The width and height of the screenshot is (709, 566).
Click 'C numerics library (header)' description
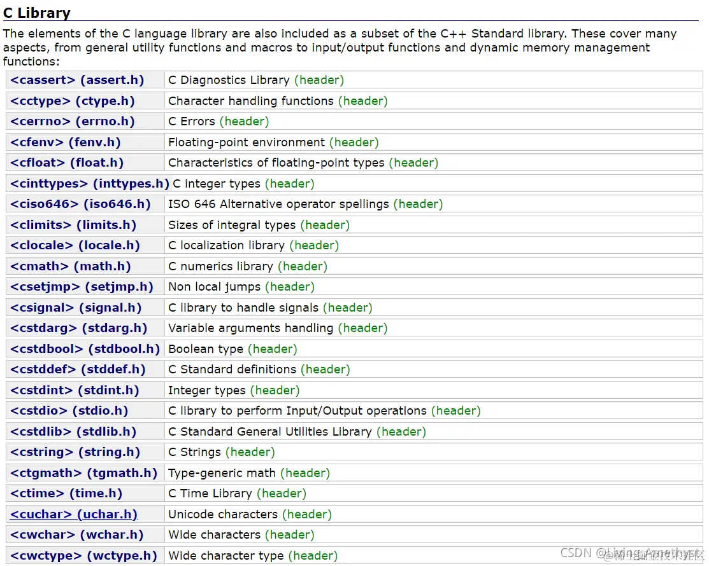click(248, 266)
